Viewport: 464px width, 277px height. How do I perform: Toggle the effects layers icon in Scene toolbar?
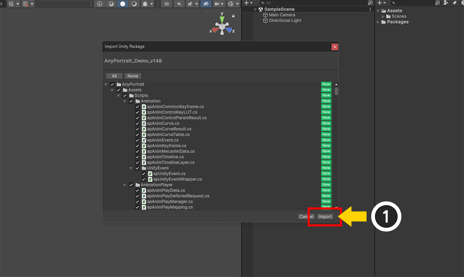coord(190,4)
